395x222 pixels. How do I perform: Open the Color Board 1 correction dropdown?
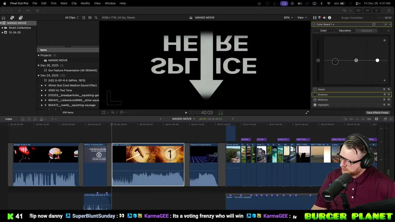click(x=325, y=24)
